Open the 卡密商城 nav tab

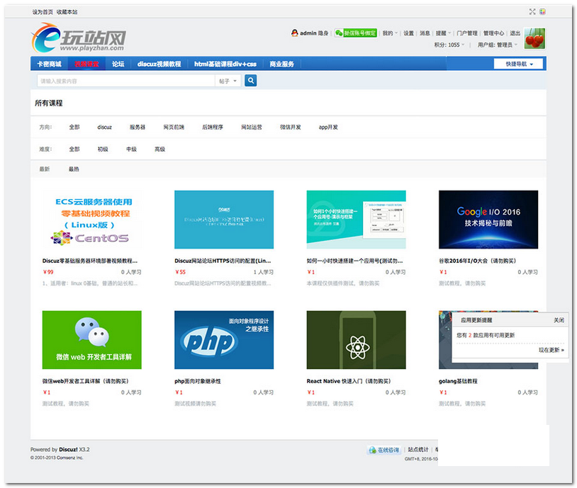click(49, 64)
